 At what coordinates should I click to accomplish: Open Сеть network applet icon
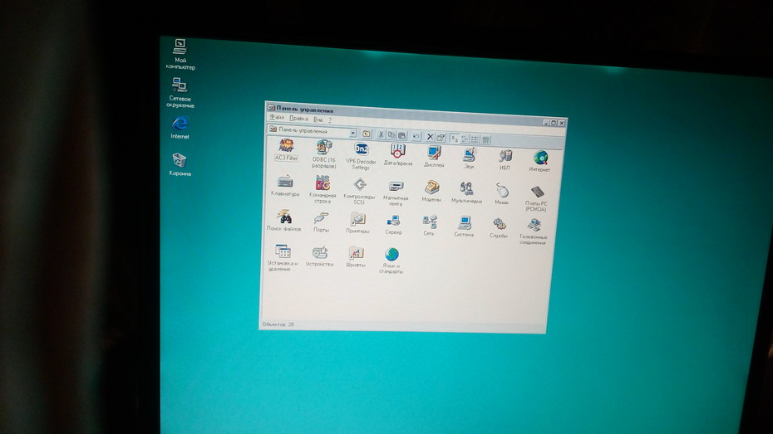click(430, 226)
